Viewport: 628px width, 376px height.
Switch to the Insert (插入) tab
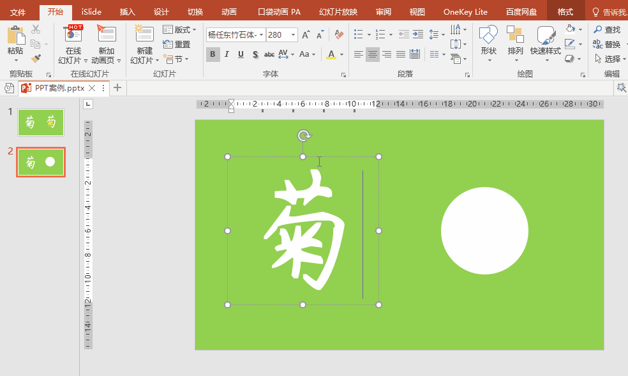128,12
